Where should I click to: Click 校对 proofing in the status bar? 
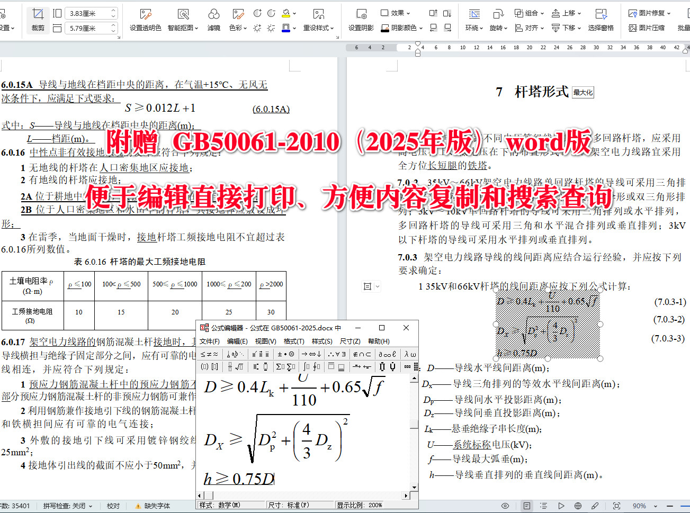click(x=113, y=506)
